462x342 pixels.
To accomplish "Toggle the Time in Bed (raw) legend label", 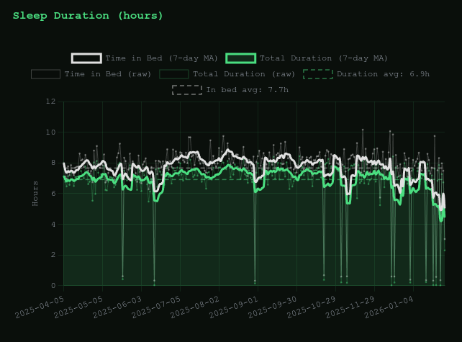I will coord(105,74).
